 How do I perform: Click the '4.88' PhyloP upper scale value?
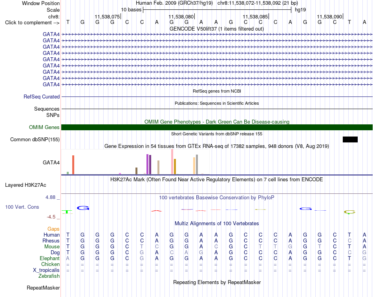pyautogui.click(x=50, y=197)
